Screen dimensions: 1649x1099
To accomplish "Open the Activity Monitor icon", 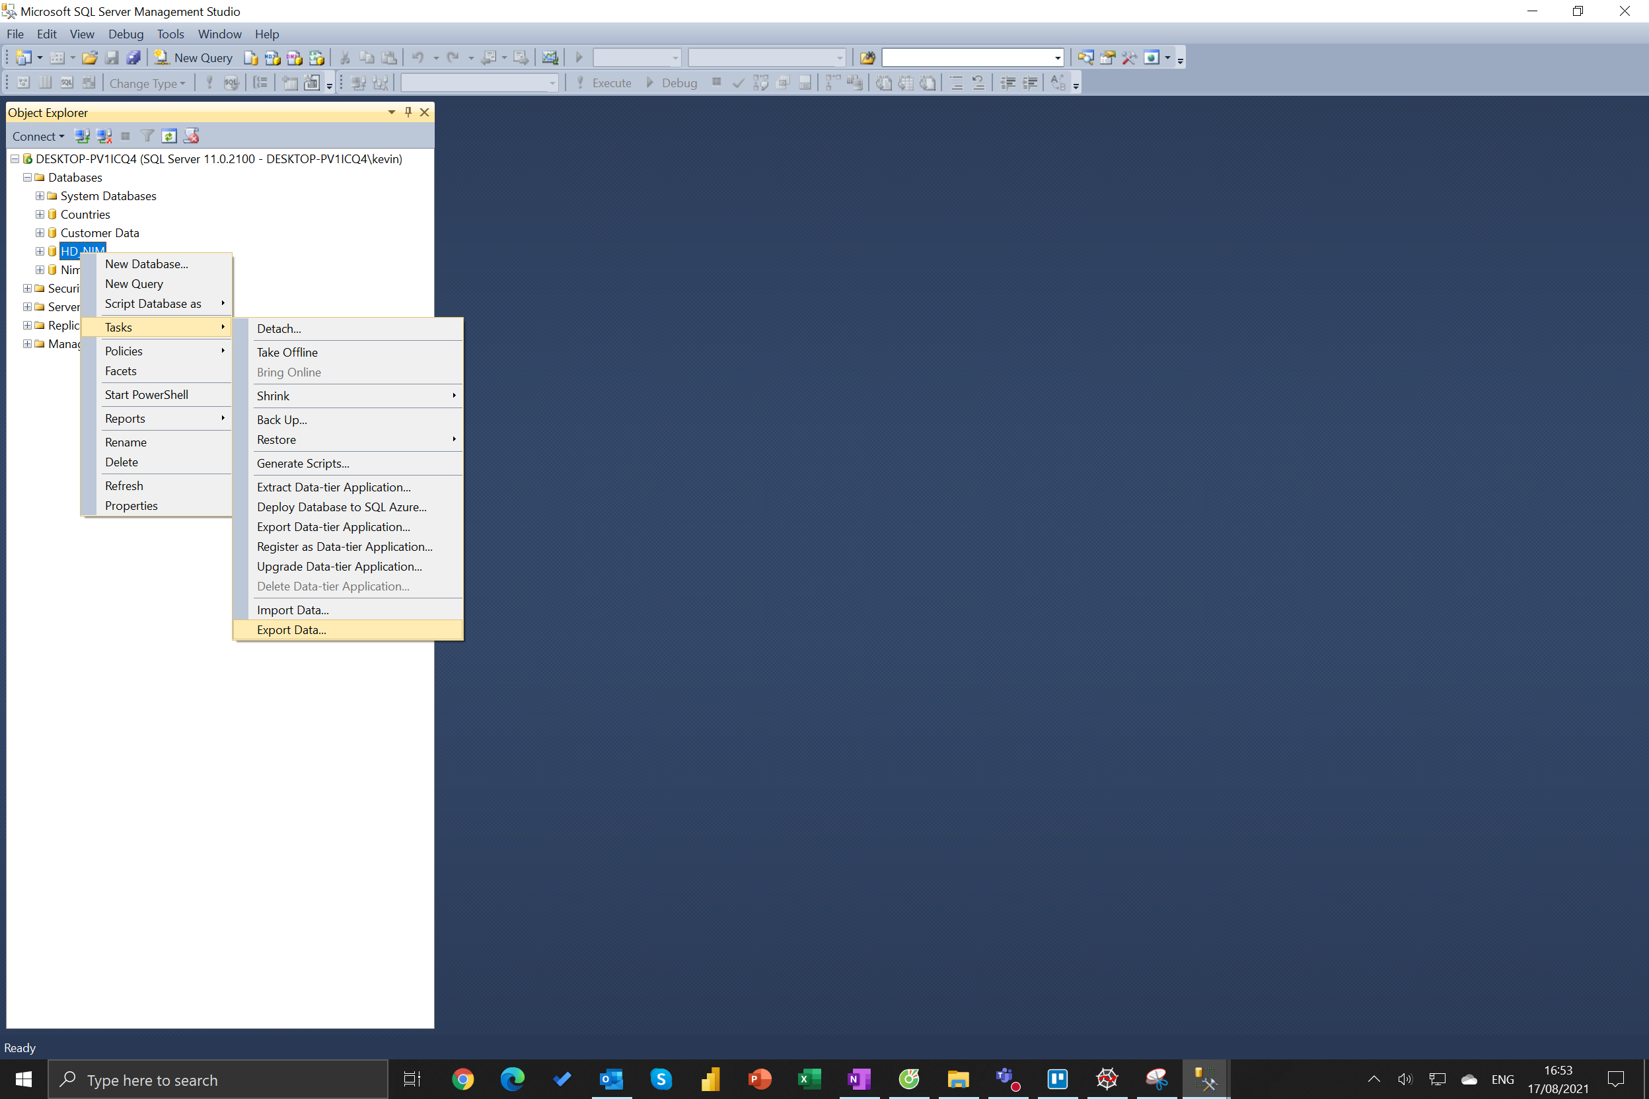I will 550,57.
